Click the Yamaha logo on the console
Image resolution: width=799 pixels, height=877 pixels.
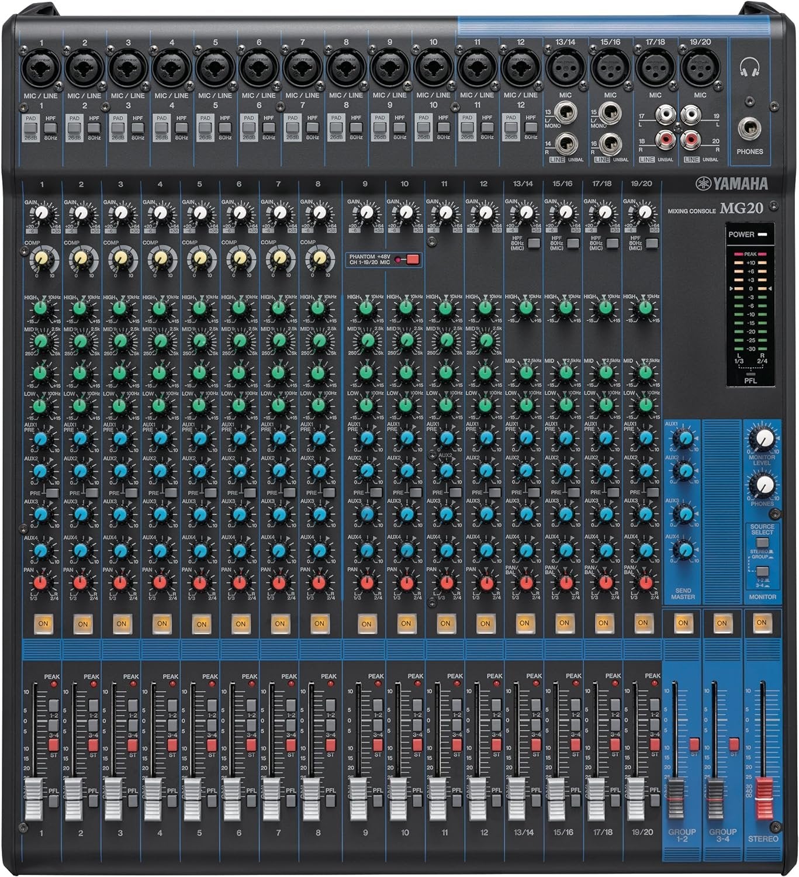click(x=731, y=184)
